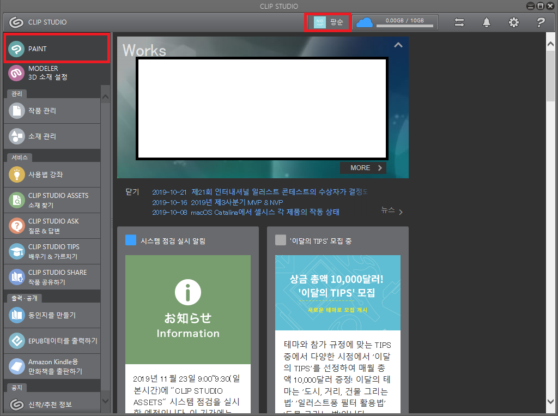Click main page scrollbar up arrow
This screenshot has width=558, height=416.
(x=550, y=44)
